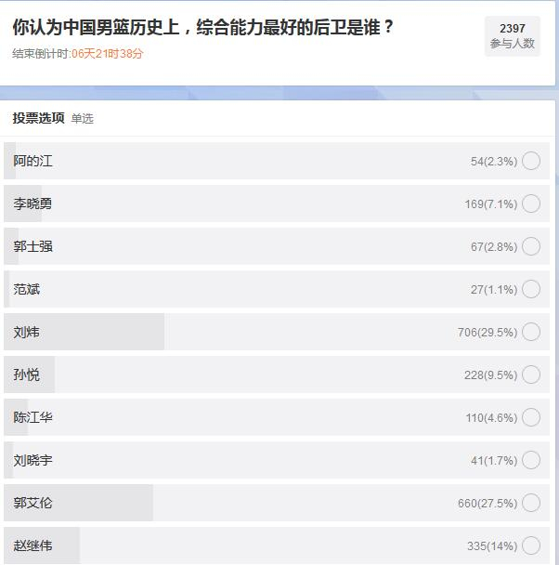Choose 郭士强 radio option

coord(531,246)
